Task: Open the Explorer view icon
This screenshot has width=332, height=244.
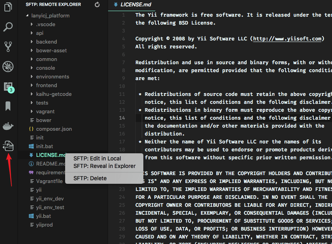Action: pos(8,7)
